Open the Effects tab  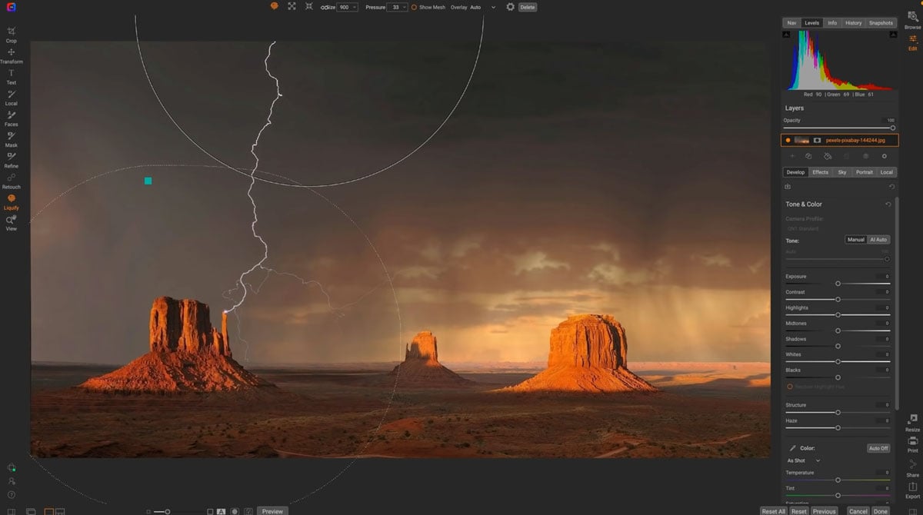[821, 172]
